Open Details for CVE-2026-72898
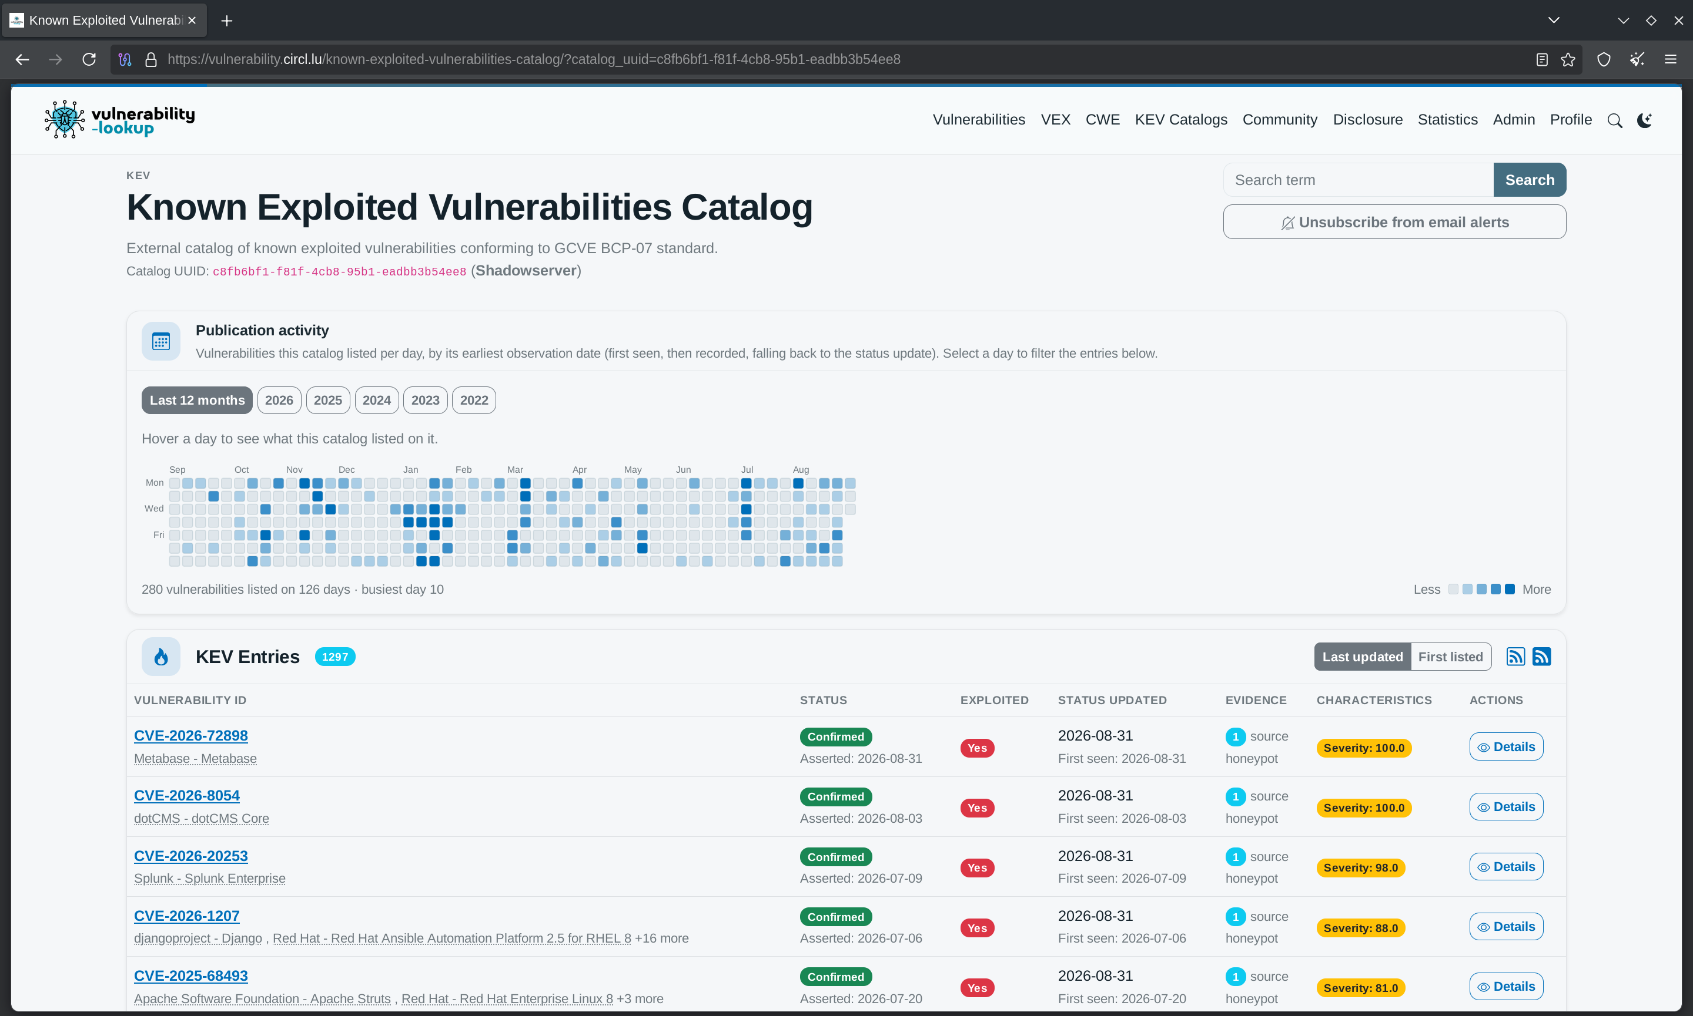Viewport: 1693px width, 1016px height. coord(1506,747)
